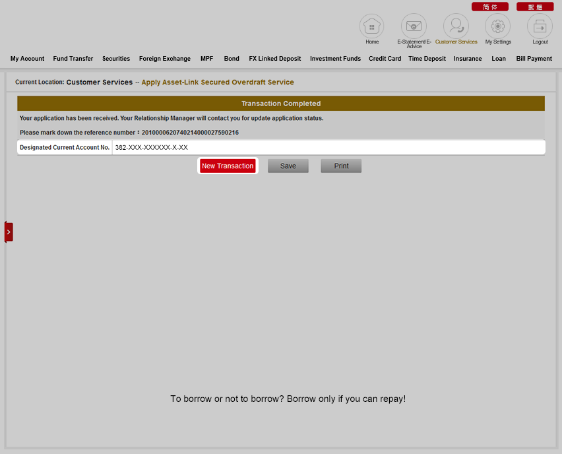The image size is (562, 454).
Task: Open the My Account menu
Action: tap(27, 59)
